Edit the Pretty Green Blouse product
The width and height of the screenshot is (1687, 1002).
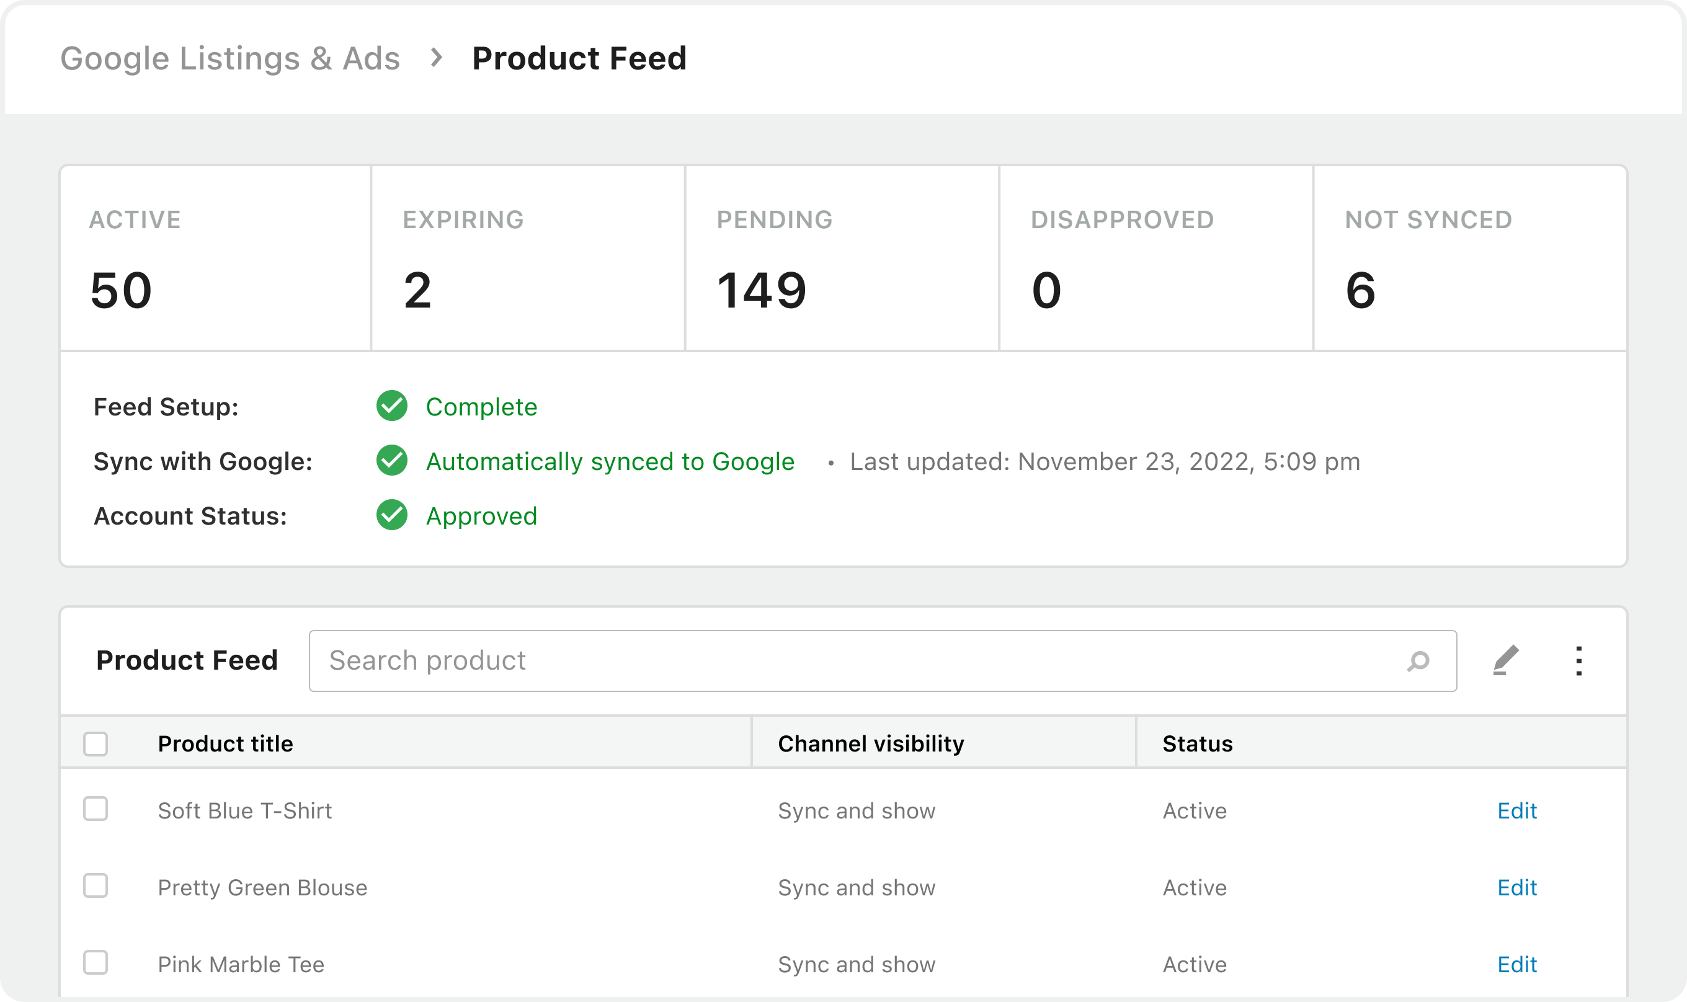pyautogui.click(x=1517, y=887)
